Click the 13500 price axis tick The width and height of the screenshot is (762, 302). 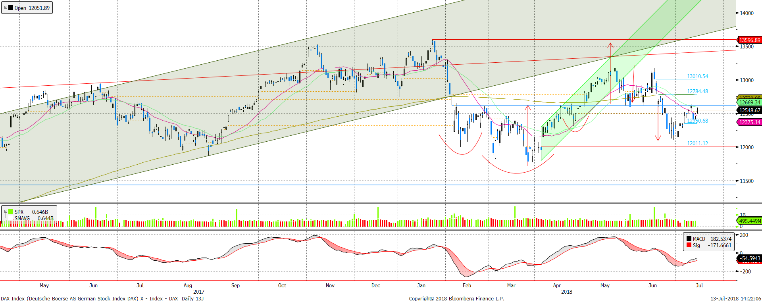[747, 46]
